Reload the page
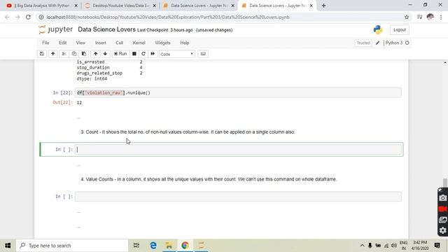The width and height of the screenshot is (448, 252). [x=28, y=17]
